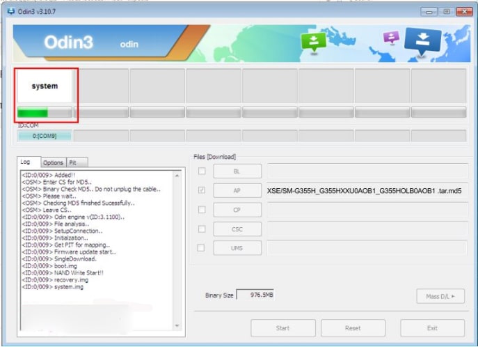Click the 'Binary Size' label
This screenshot has width=478, height=347.
pyautogui.click(x=219, y=295)
